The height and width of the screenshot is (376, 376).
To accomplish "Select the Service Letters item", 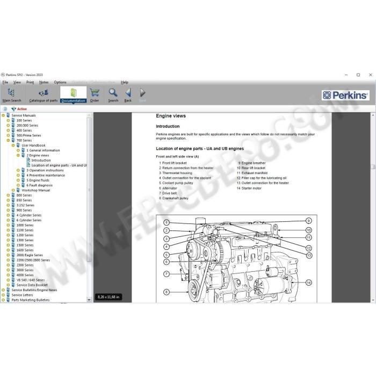I will pos(22,295).
